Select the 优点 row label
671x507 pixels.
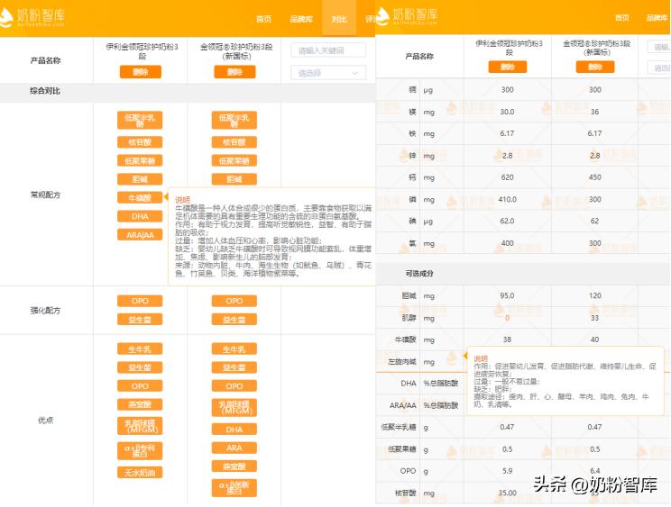point(45,421)
